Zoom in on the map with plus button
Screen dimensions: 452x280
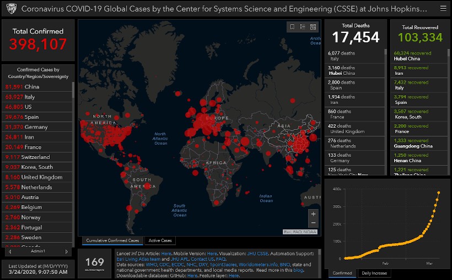(313, 214)
